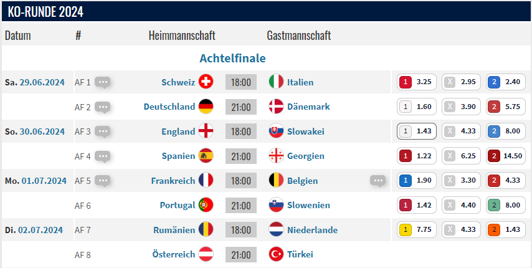
Task: Click the Portugal flag icon
Action: tap(206, 205)
